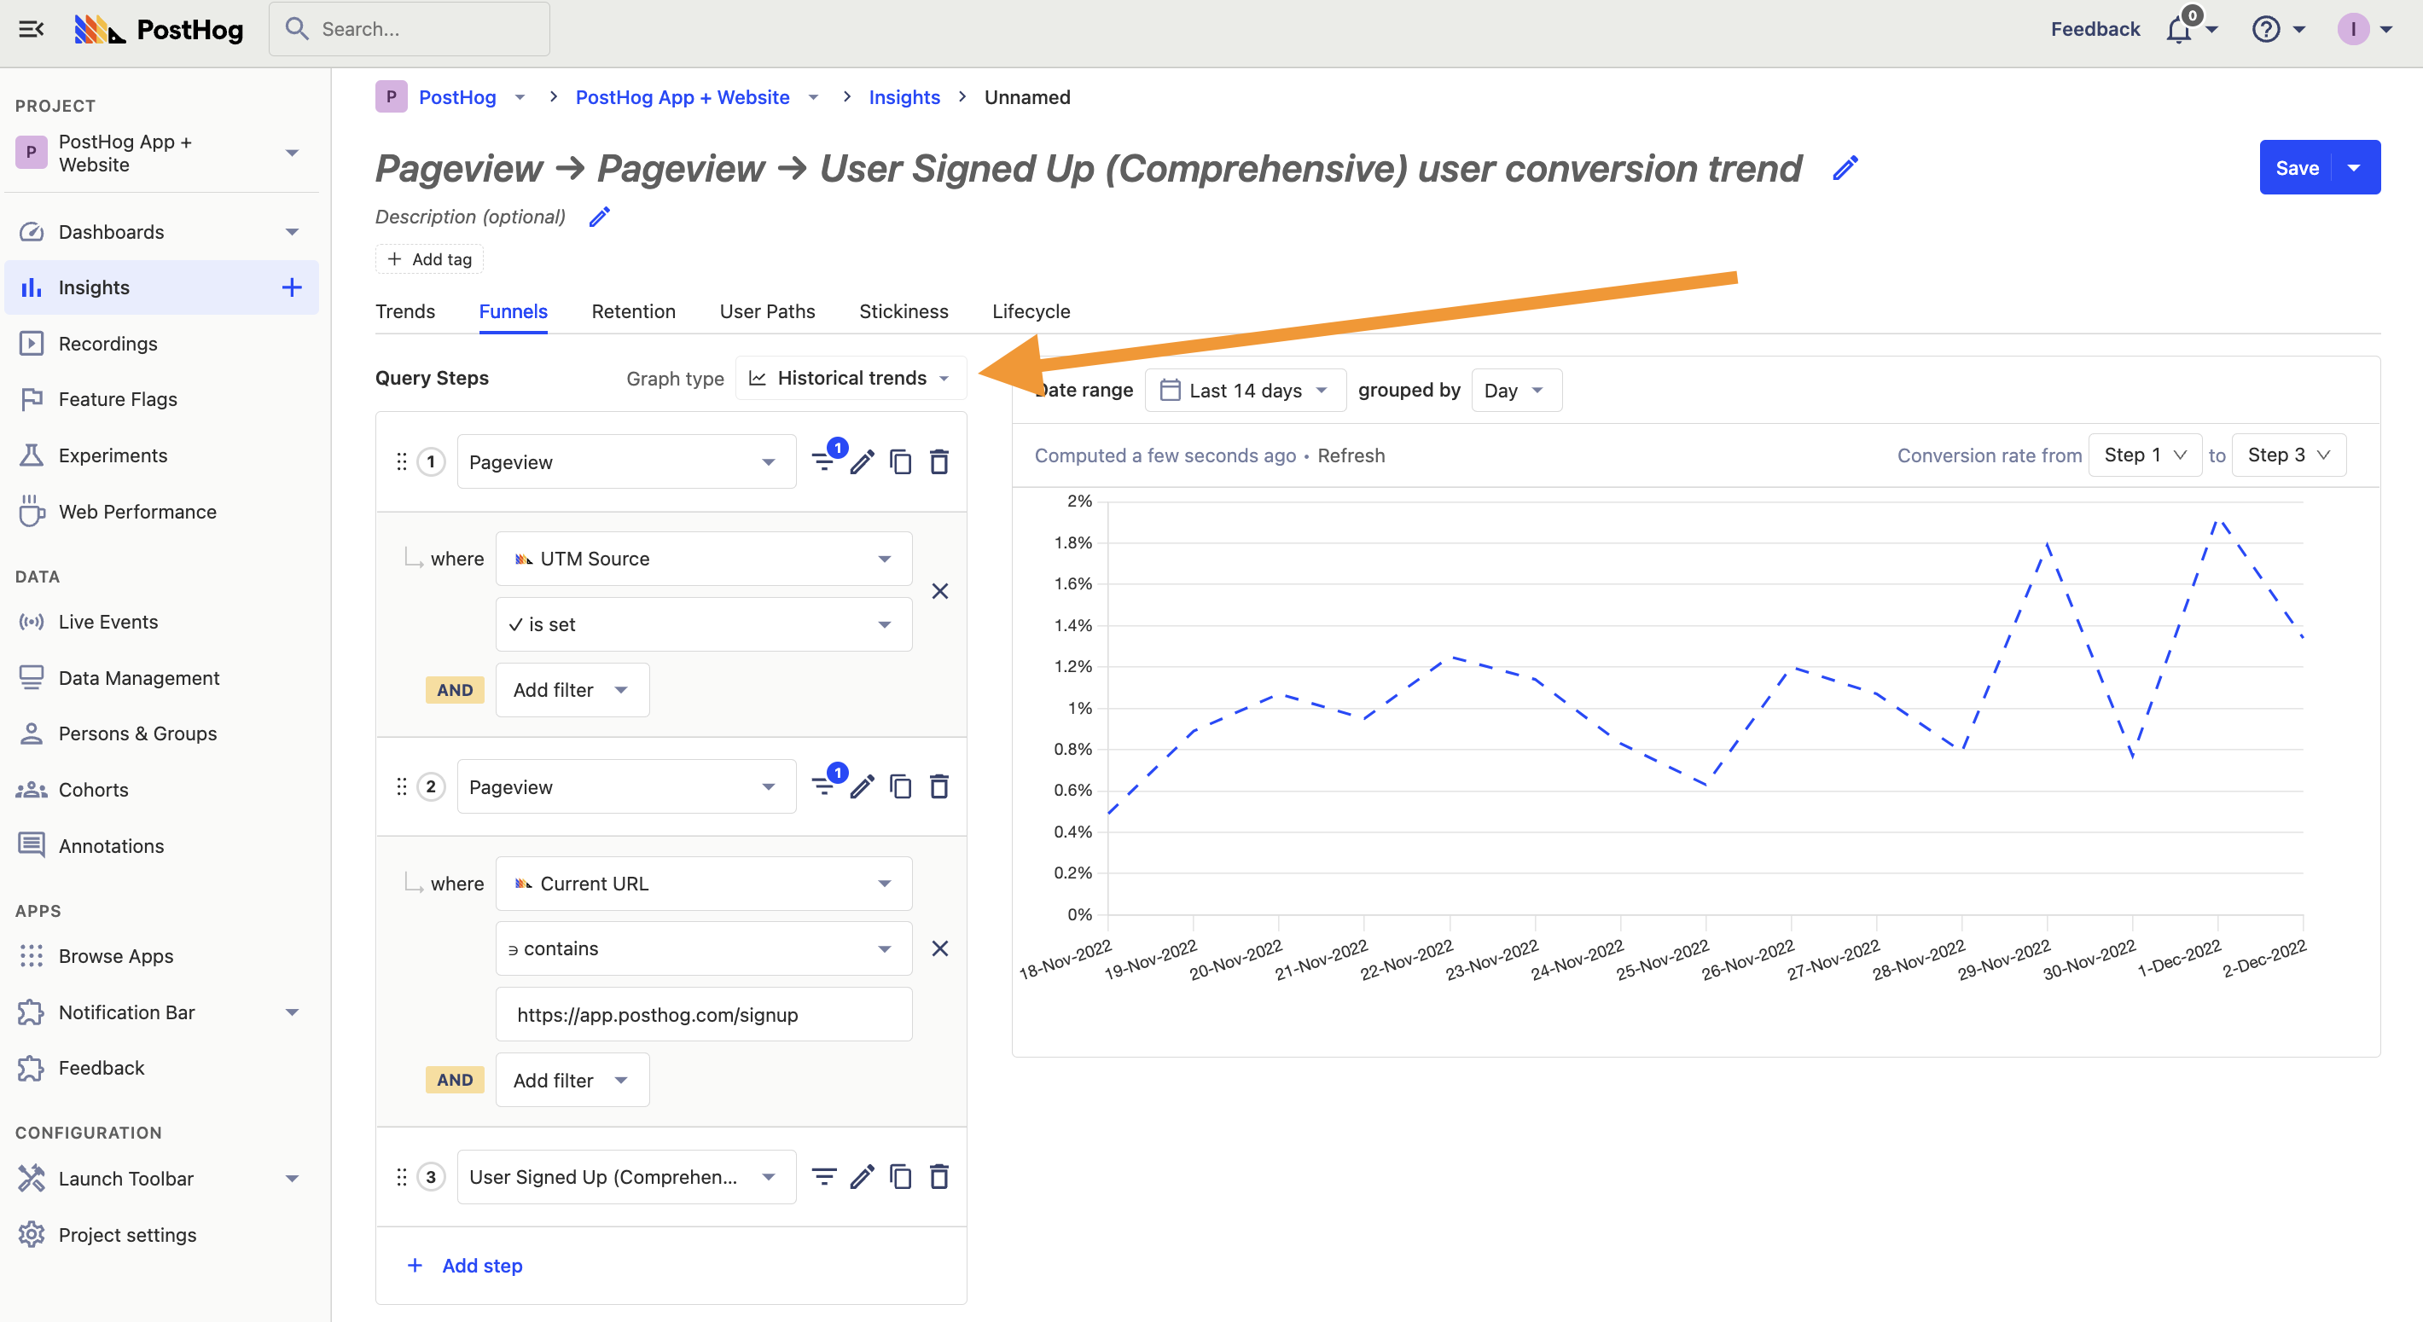Open the grouped by Day dropdown
The width and height of the screenshot is (2423, 1322).
point(1515,389)
